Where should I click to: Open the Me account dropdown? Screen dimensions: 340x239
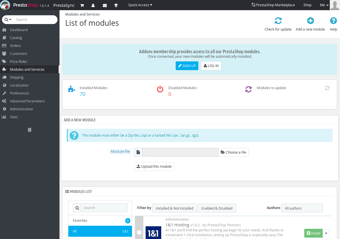(x=324, y=5)
